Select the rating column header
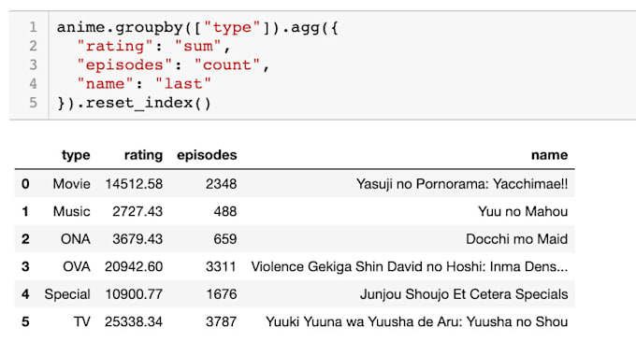 pyautogui.click(x=143, y=155)
